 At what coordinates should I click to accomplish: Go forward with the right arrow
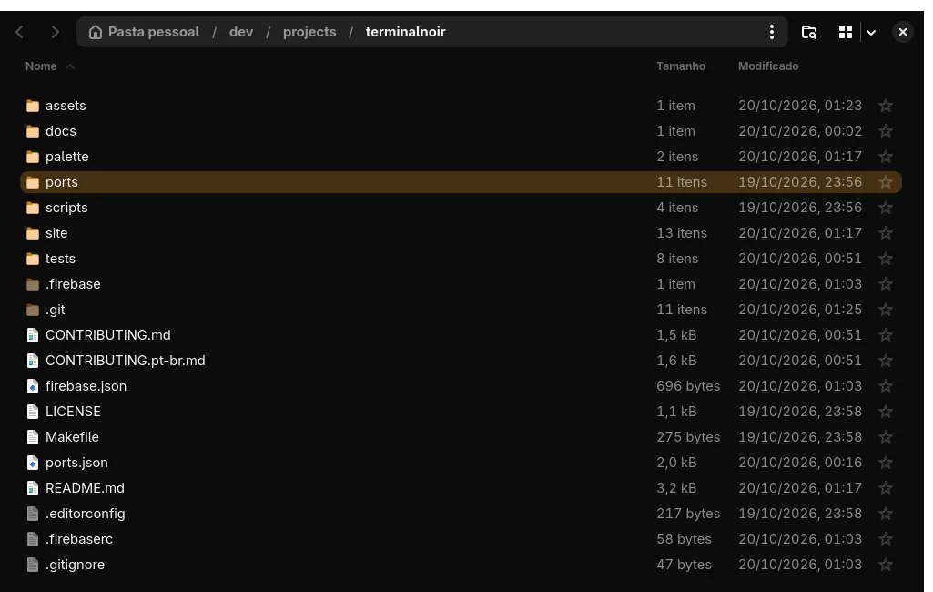[55, 32]
